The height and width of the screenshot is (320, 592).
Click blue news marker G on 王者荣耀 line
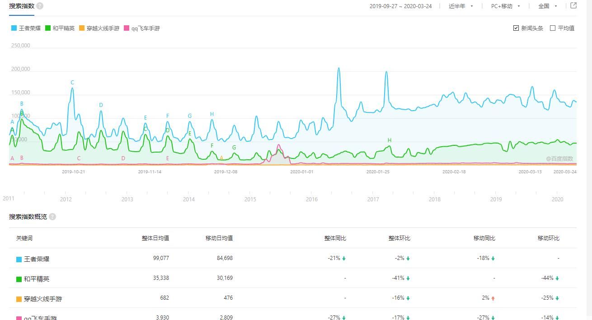[190, 116]
